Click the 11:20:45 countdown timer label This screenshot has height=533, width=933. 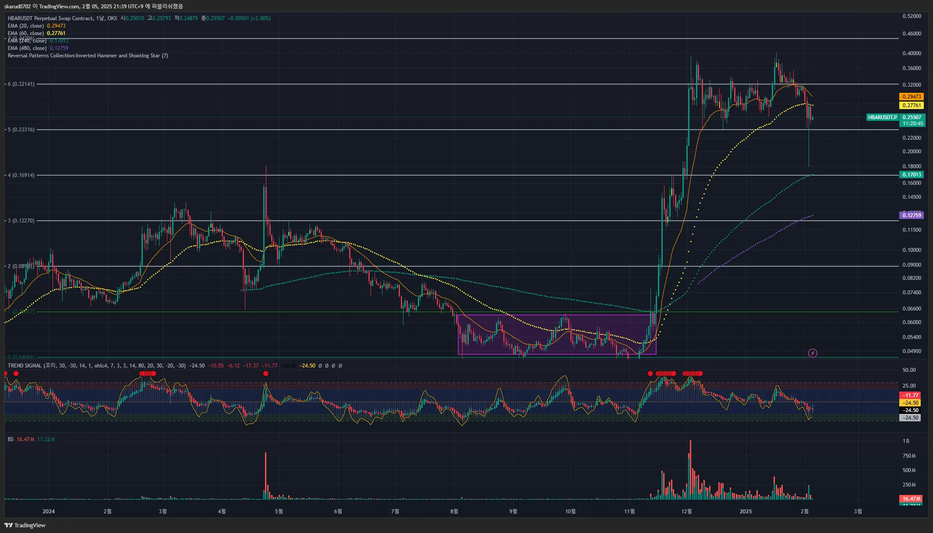[912, 124]
